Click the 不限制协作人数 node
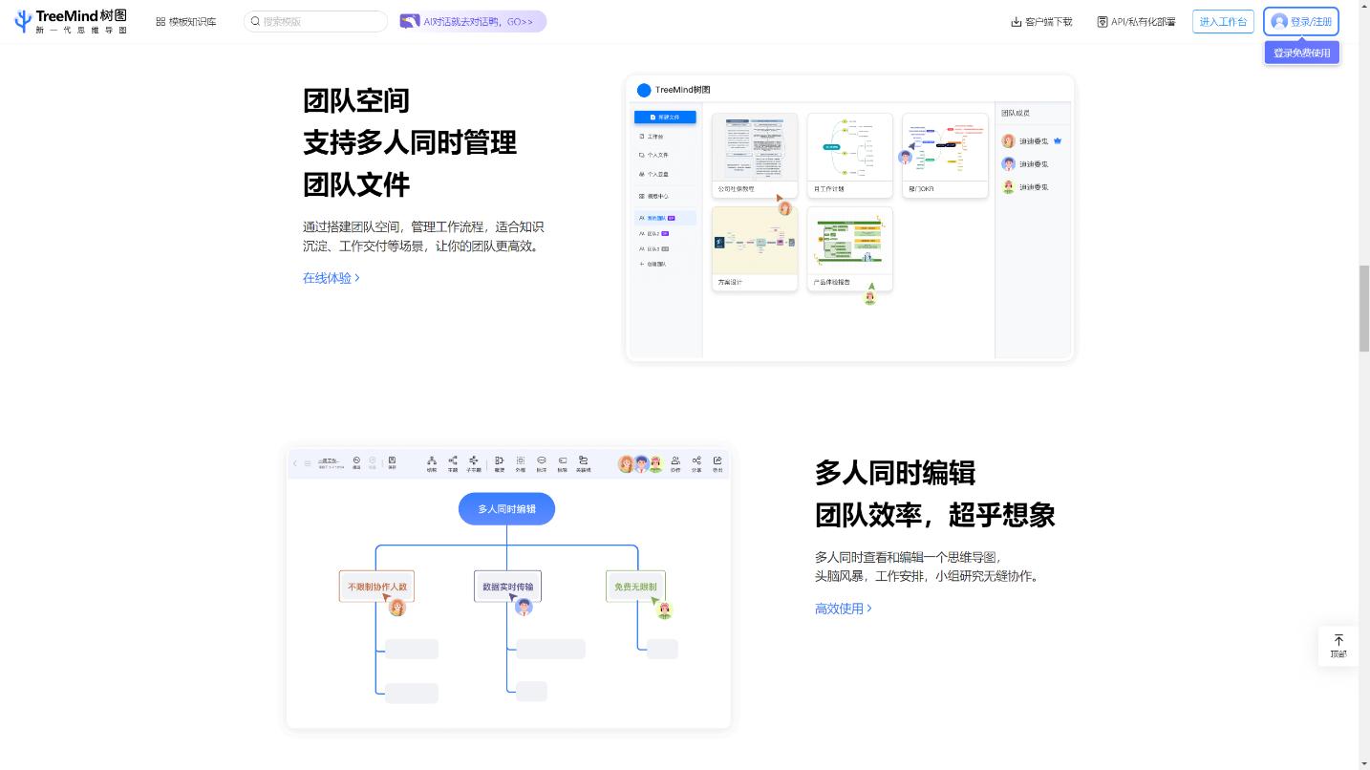This screenshot has width=1370, height=770. click(376, 587)
